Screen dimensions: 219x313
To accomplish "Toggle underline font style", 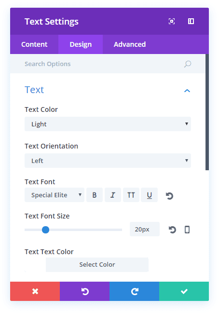I will point(150,195).
